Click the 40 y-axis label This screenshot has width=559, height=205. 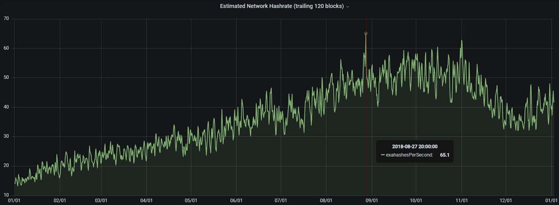[5, 107]
